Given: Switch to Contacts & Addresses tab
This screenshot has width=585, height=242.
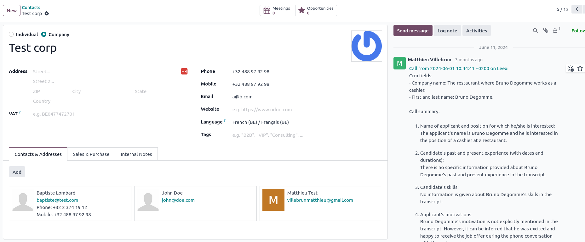Looking at the screenshot, I should 38,154.
